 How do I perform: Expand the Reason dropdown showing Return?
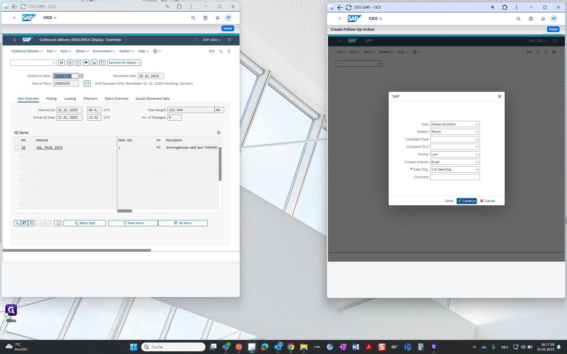477,132
